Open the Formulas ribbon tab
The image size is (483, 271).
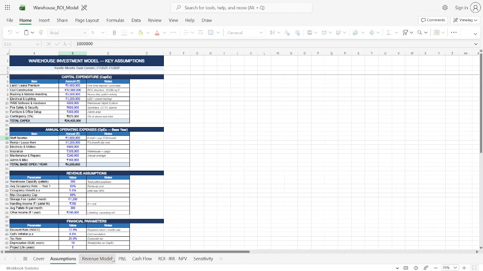tap(115, 20)
